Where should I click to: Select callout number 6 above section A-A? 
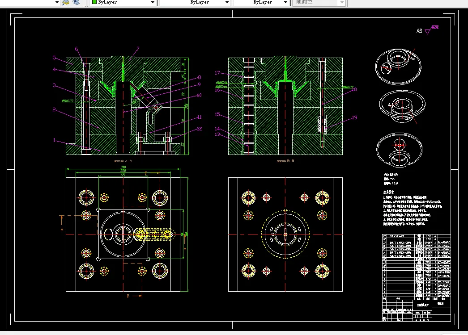[x=77, y=49]
